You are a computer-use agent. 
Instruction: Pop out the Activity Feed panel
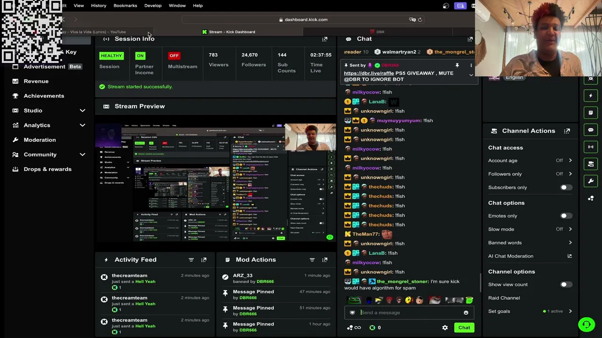click(x=204, y=260)
